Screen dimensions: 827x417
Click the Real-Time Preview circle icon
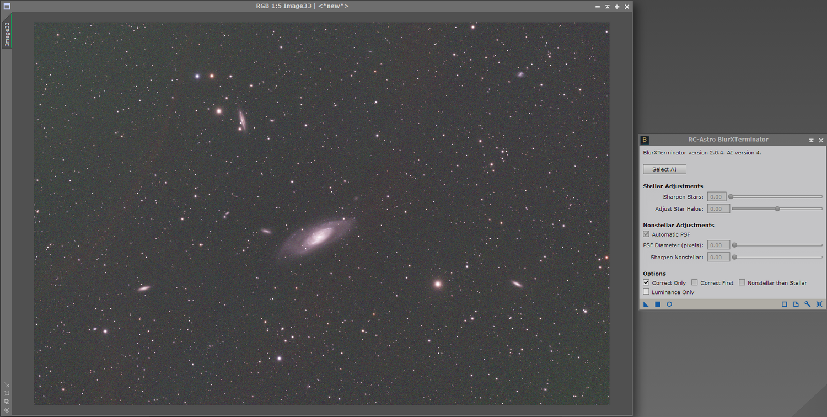(669, 304)
